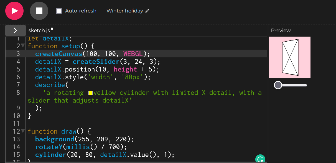Click the detailX slider handle
The width and height of the screenshot is (336, 163).
click(278, 85)
